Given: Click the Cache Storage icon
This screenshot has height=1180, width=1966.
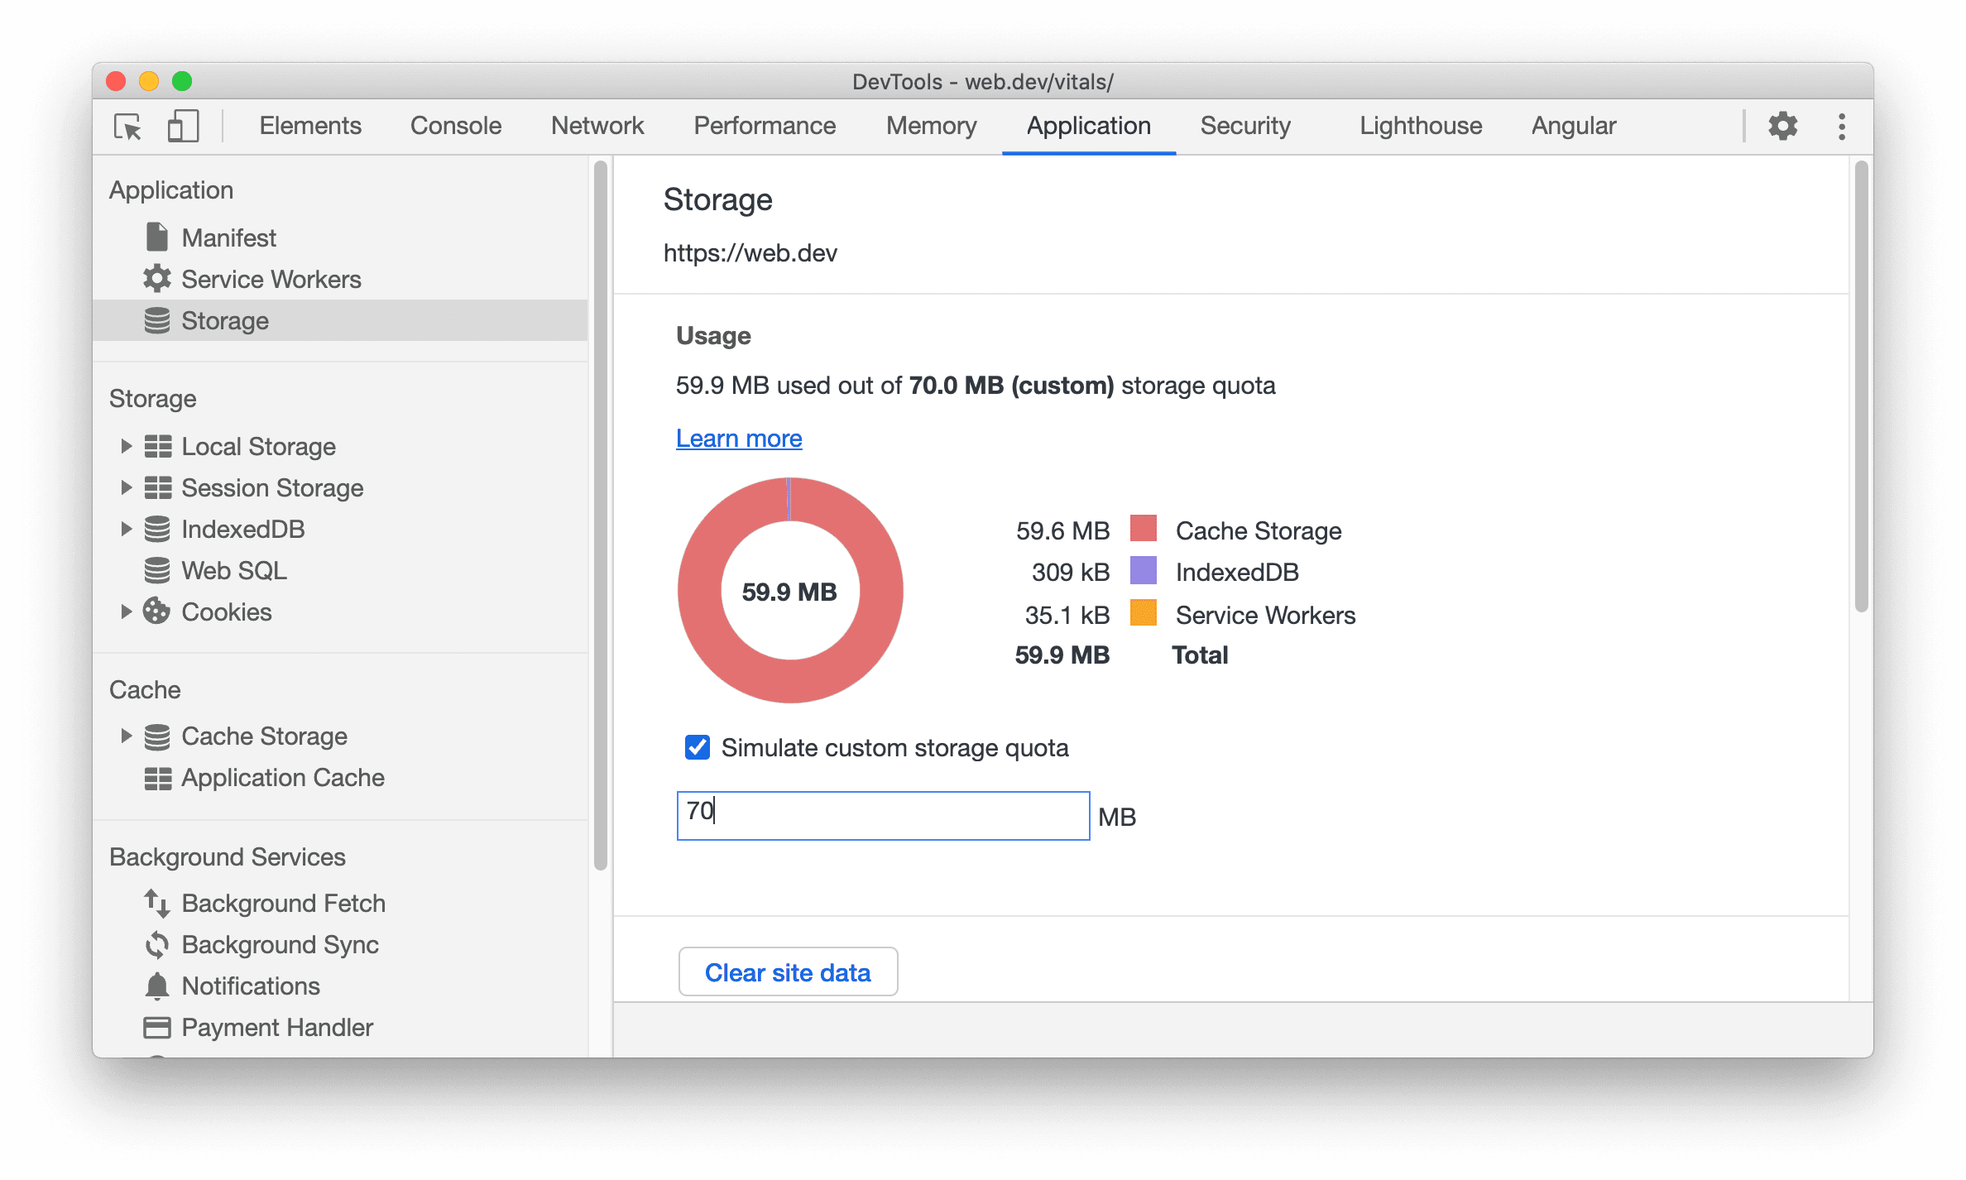Looking at the screenshot, I should click(x=156, y=736).
